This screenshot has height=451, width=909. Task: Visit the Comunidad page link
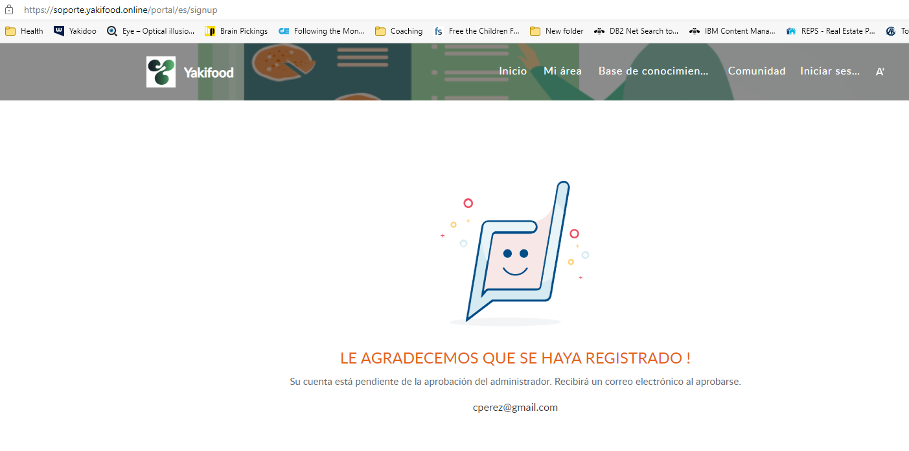click(756, 71)
